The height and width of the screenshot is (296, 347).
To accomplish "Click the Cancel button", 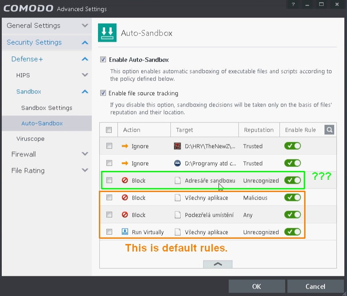I will [x=315, y=287].
